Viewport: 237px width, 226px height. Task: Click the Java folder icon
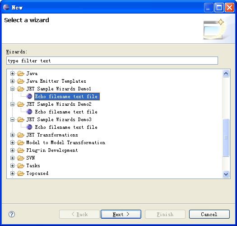(21, 74)
